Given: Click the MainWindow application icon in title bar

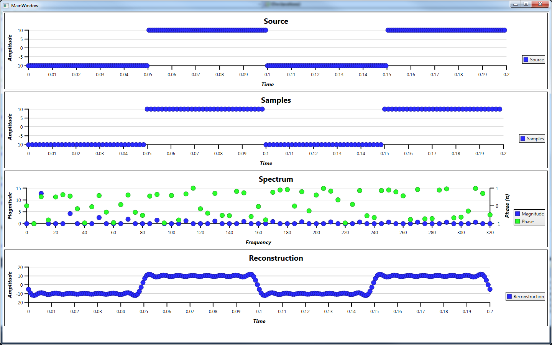Looking at the screenshot, I should (x=6, y=5).
